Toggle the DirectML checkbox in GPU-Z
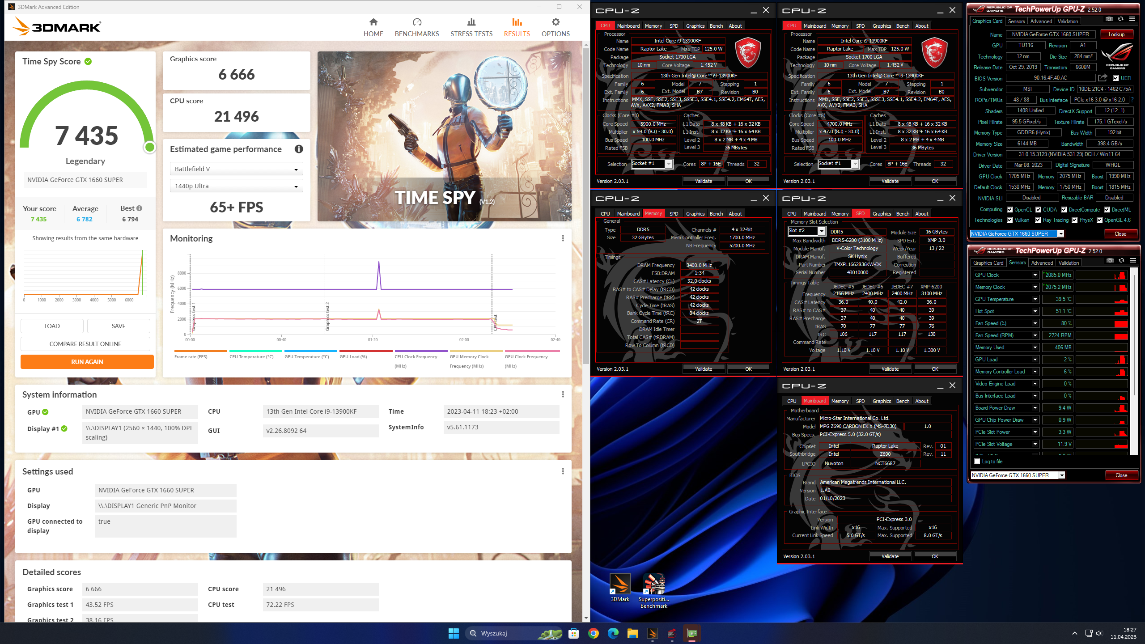 1107,210
